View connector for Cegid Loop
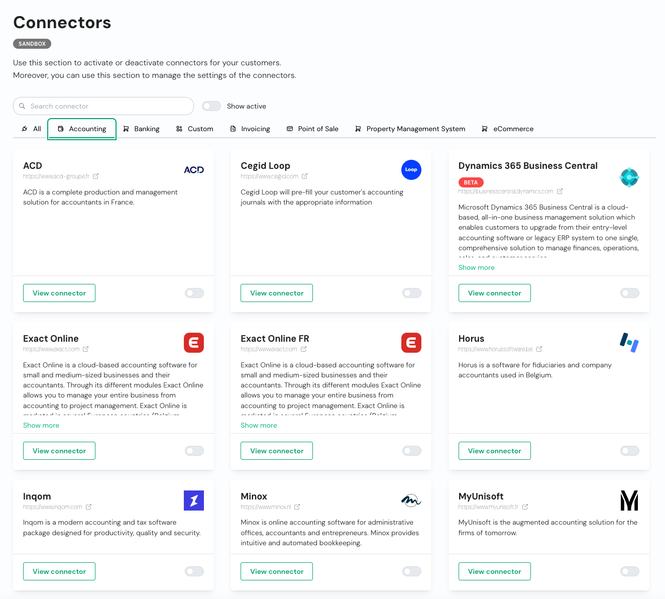Screen dimensions: 665x599 277,293
